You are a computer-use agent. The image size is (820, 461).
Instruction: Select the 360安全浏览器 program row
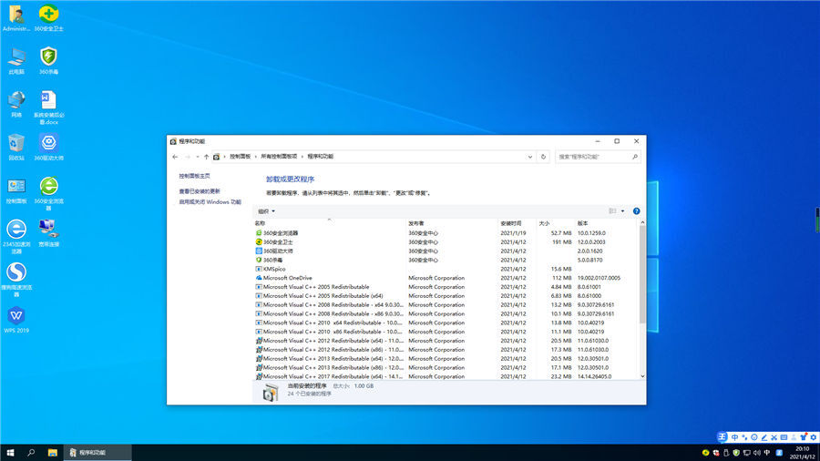click(x=446, y=233)
